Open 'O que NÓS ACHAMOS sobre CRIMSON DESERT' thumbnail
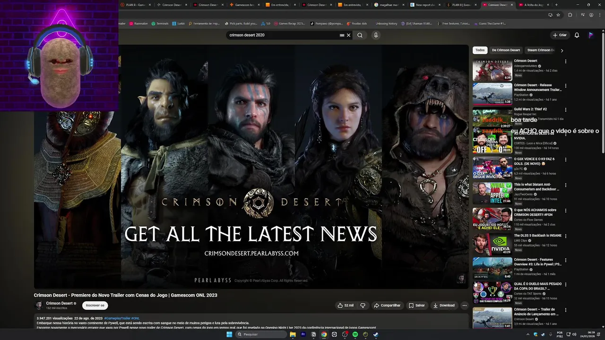605x340 pixels. [x=492, y=219]
